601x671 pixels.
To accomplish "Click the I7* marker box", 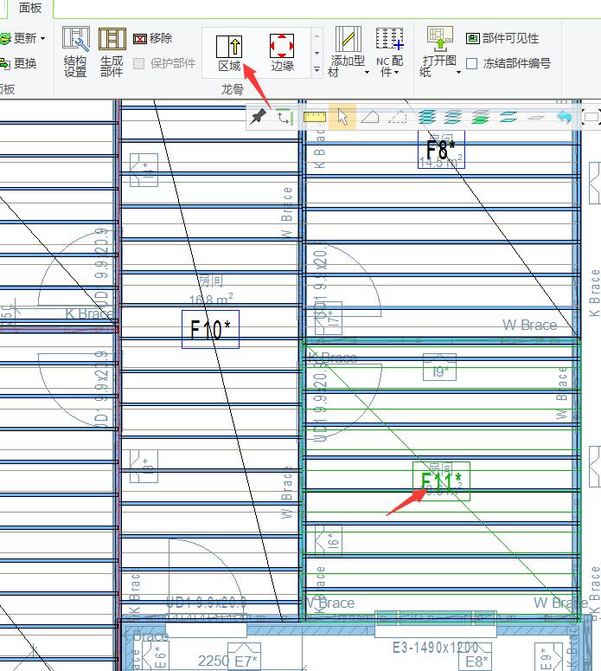I will point(329,319).
